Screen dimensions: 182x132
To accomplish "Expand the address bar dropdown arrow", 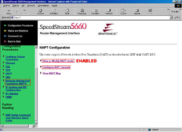I will point(171,18).
